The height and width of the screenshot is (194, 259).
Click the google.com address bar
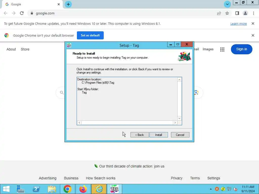[122, 13]
